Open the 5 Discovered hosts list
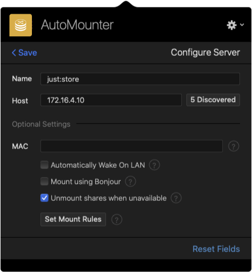The image size is (252, 272). [x=213, y=100]
